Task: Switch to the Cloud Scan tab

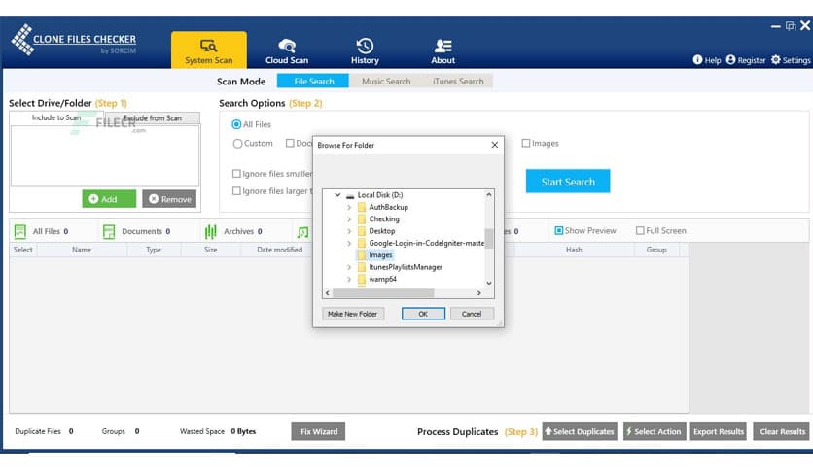Action: 287,51
